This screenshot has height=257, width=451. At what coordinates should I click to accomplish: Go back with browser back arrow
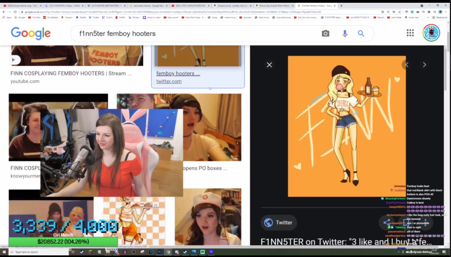click(x=4, y=12)
